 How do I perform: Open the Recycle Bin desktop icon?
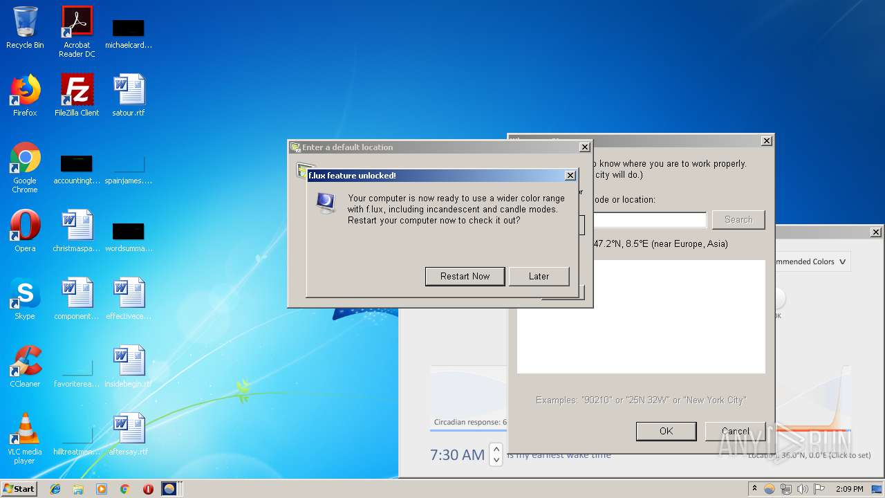pyautogui.click(x=25, y=28)
